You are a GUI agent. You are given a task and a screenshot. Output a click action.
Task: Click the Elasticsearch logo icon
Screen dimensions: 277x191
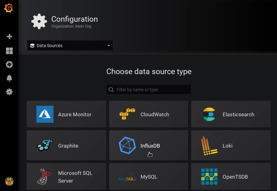[x=209, y=114]
